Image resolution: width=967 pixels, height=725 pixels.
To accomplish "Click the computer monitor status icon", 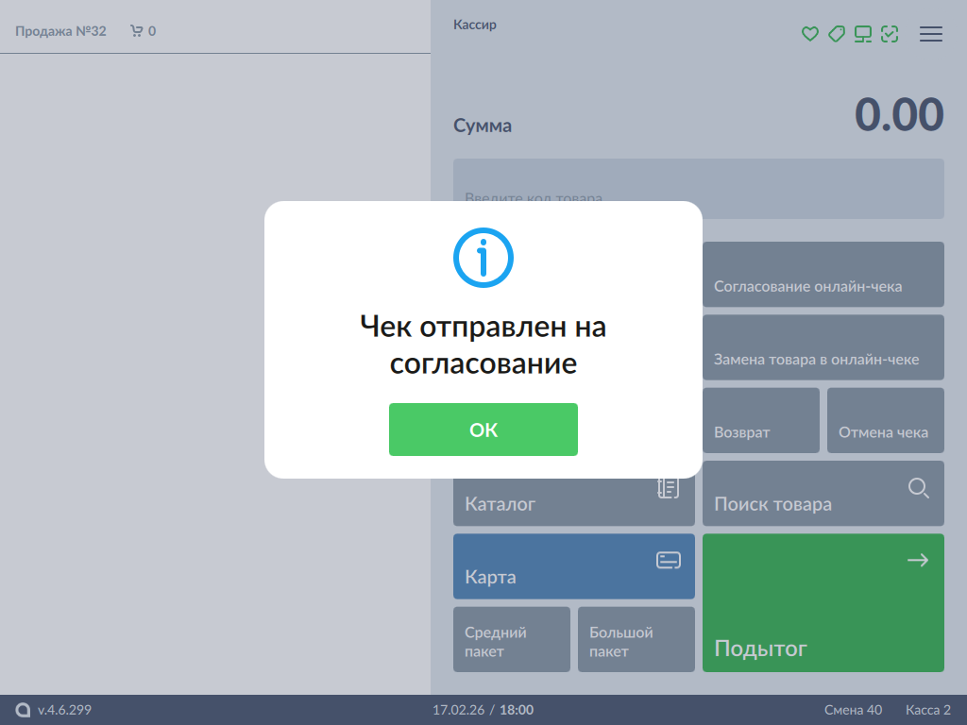I will [x=863, y=34].
